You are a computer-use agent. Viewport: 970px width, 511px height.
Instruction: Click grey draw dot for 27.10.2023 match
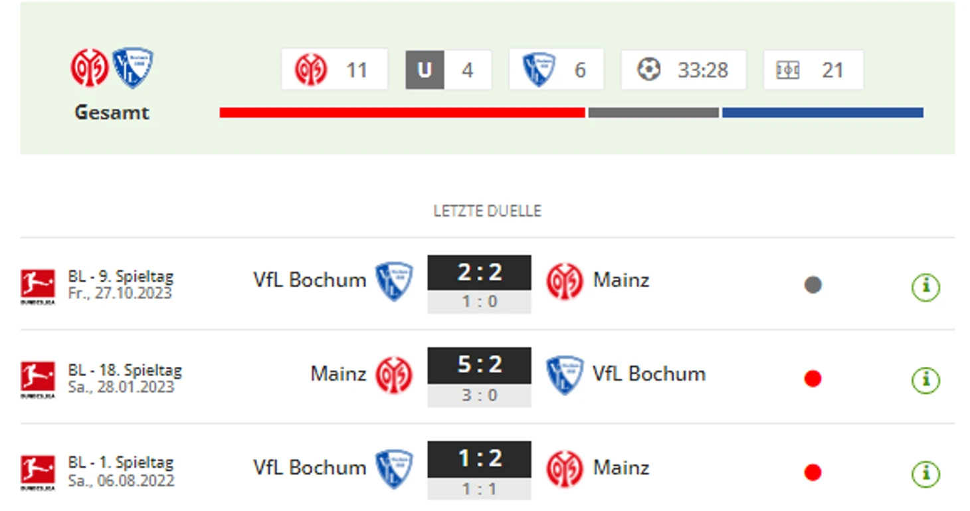coord(813,285)
